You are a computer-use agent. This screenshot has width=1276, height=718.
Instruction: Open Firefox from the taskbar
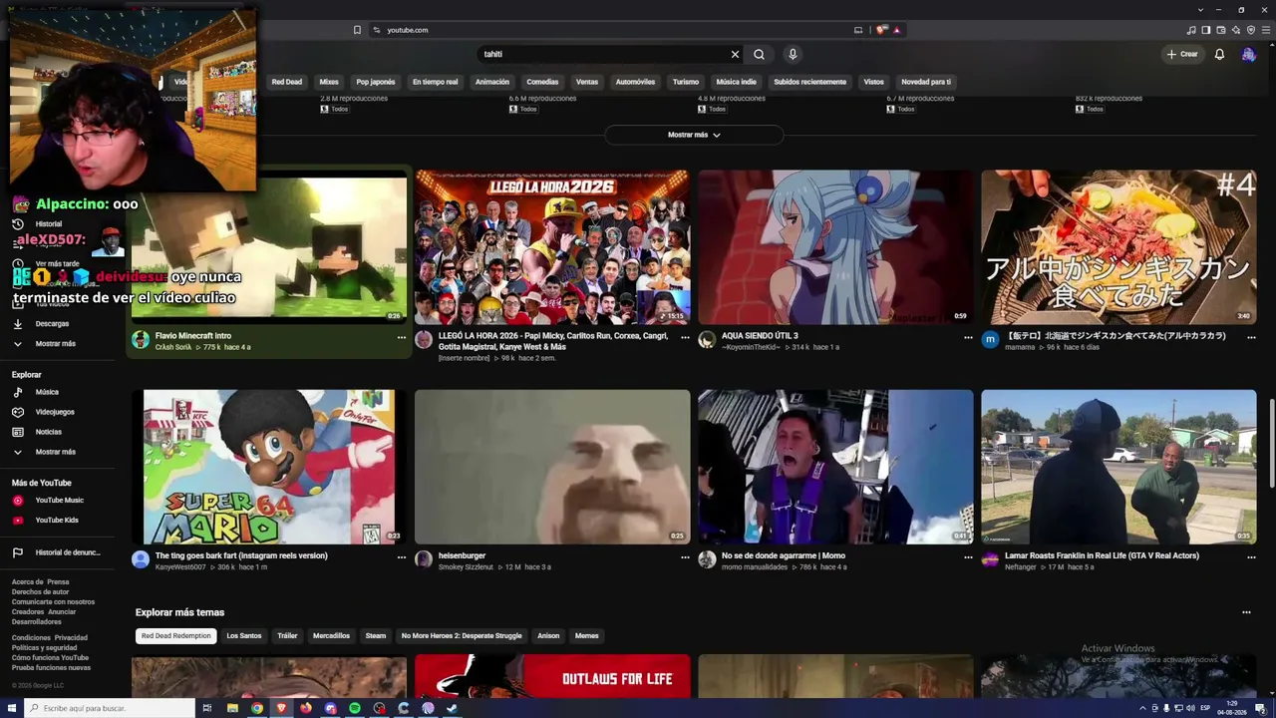point(306,708)
